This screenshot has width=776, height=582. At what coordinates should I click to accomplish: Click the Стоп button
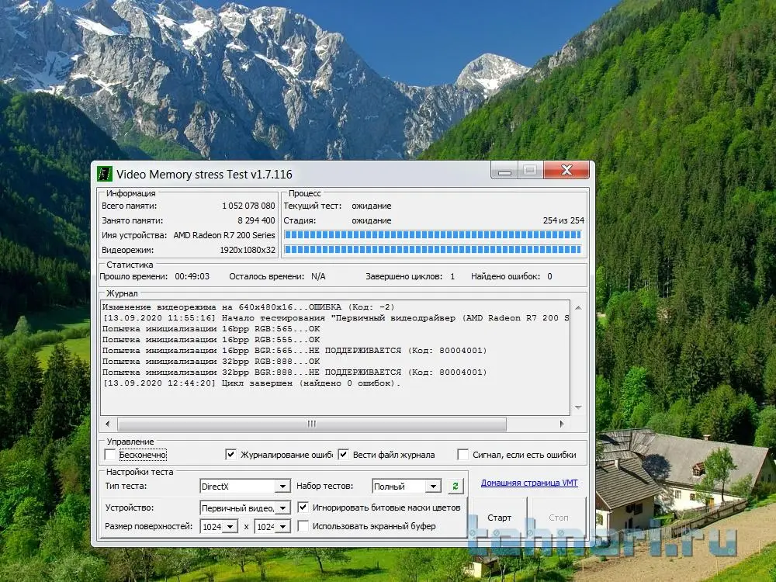[558, 518]
